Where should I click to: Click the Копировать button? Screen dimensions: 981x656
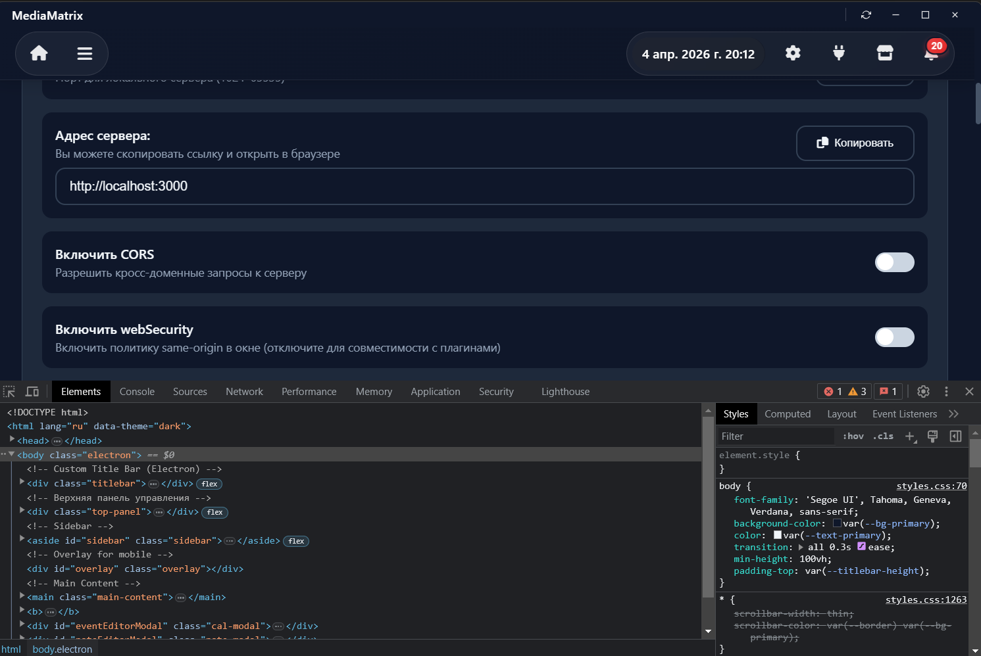pyautogui.click(x=855, y=143)
